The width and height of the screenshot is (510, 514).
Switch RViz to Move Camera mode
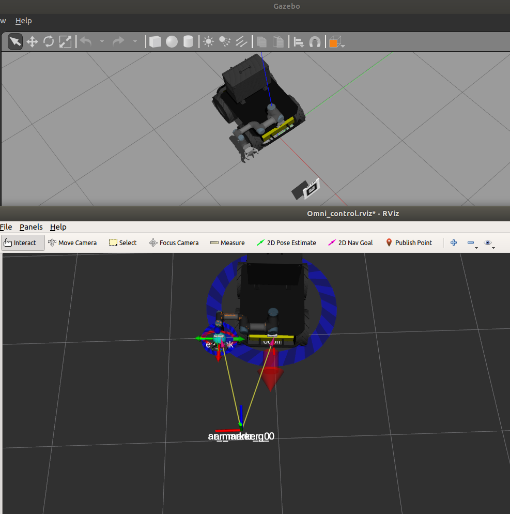point(72,243)
